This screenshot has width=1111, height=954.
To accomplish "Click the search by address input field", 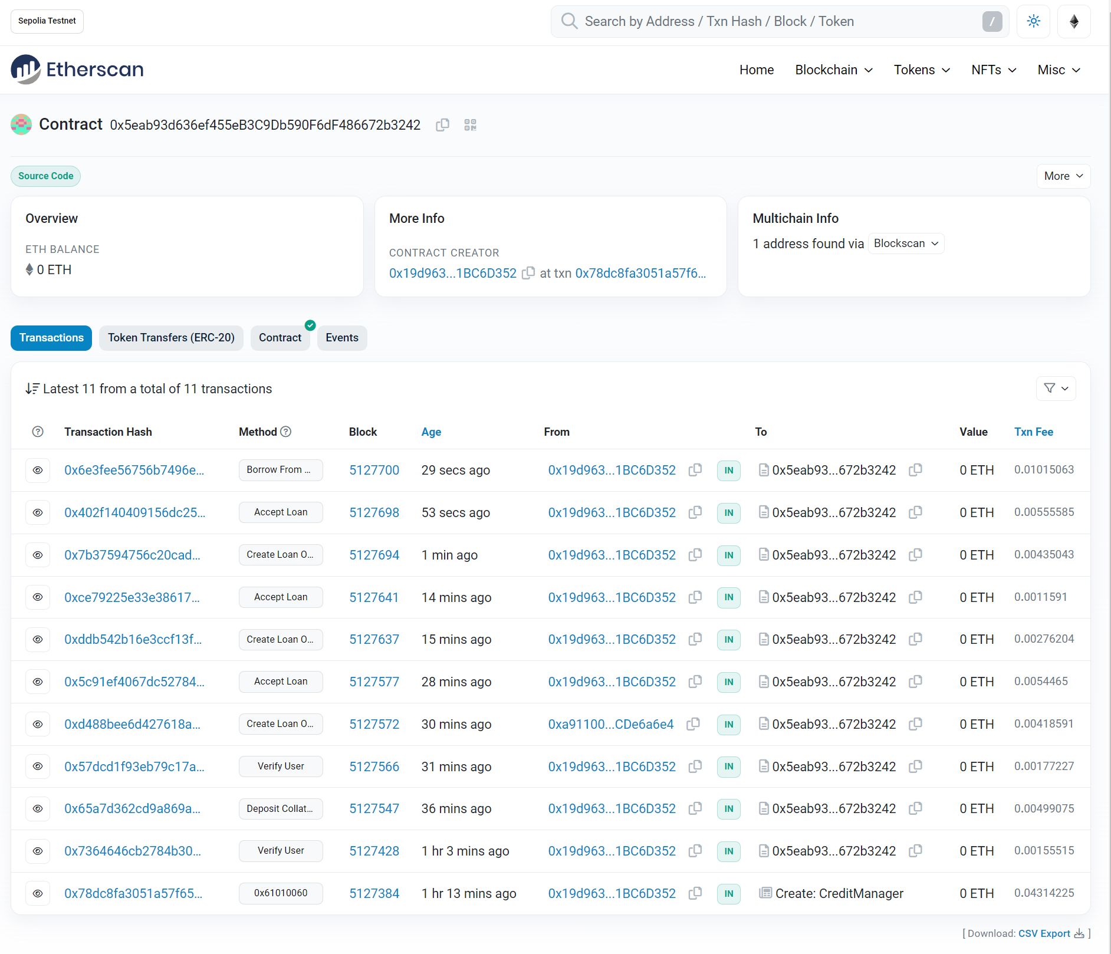I will tap(780, 21).
